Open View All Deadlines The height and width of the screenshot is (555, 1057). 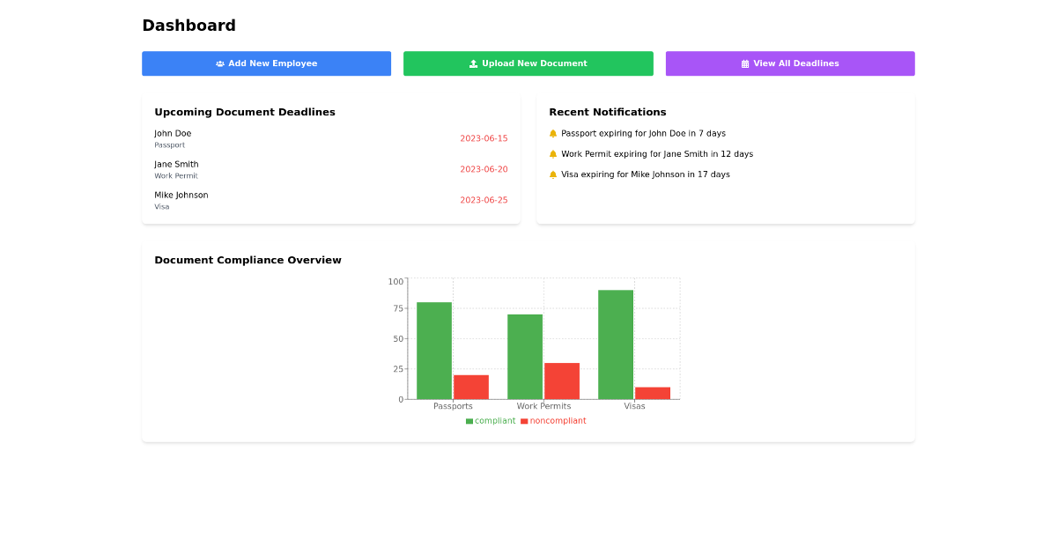[x=789, y=63]
